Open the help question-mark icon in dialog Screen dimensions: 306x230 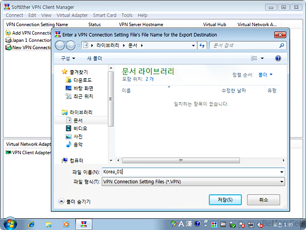pos(278,58)
